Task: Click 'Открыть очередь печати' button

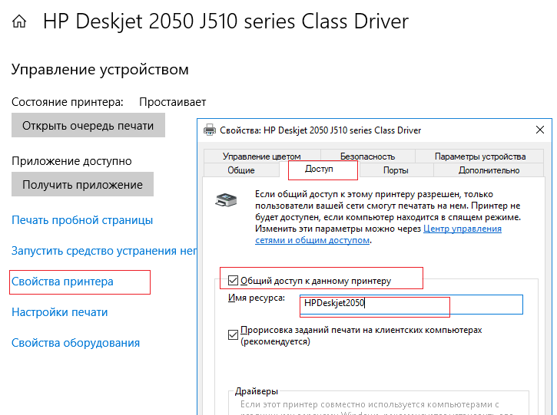Action: pyautogui.click(x=88, y=125)
